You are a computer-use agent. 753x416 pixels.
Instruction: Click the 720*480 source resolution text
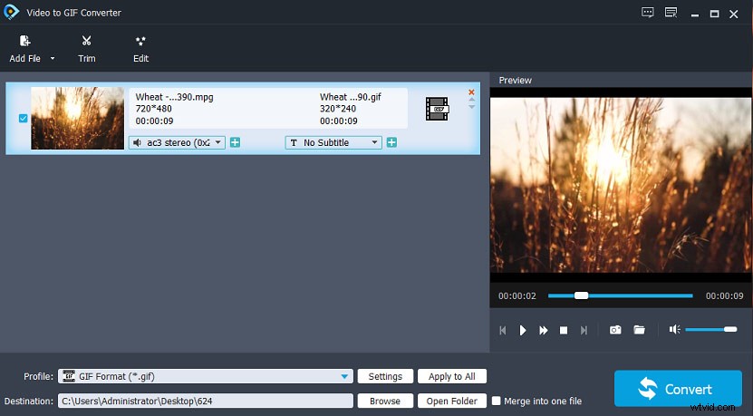(x=154, y=109)
